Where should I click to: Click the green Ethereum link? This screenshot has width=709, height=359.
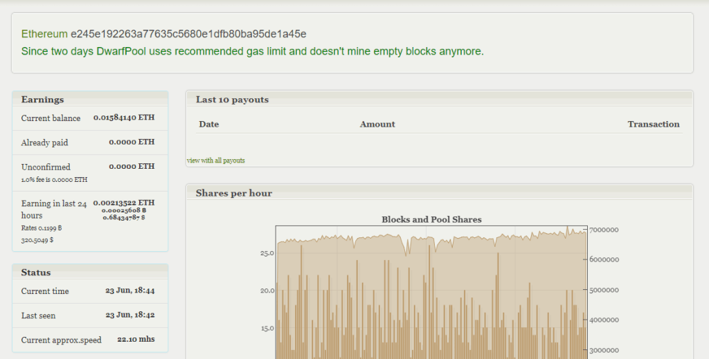click(44, 34)
